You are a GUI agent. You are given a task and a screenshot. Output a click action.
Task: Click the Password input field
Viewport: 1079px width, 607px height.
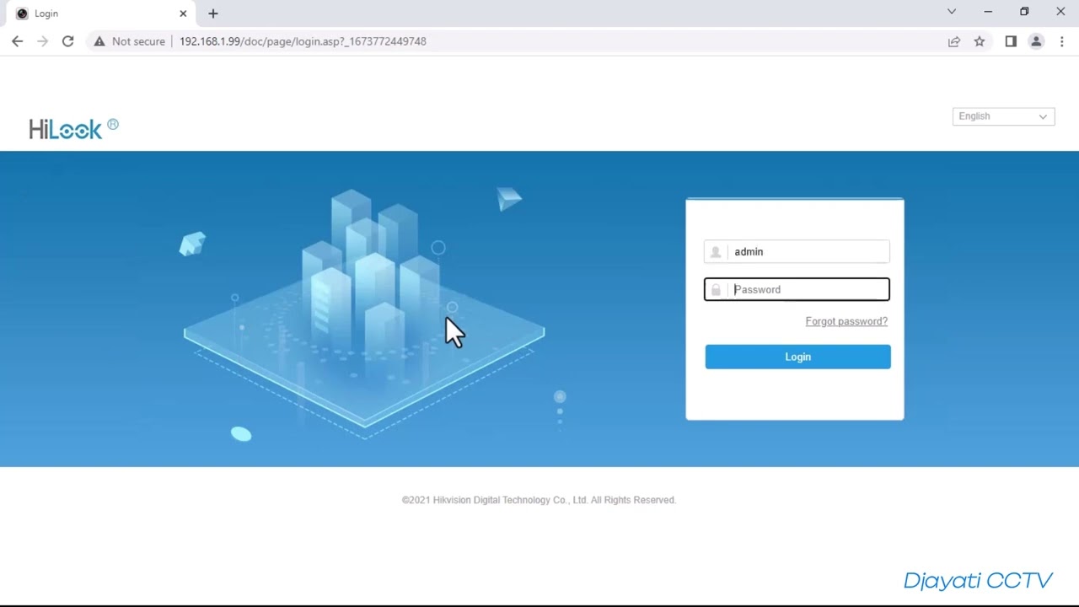(x=797, y=289)
